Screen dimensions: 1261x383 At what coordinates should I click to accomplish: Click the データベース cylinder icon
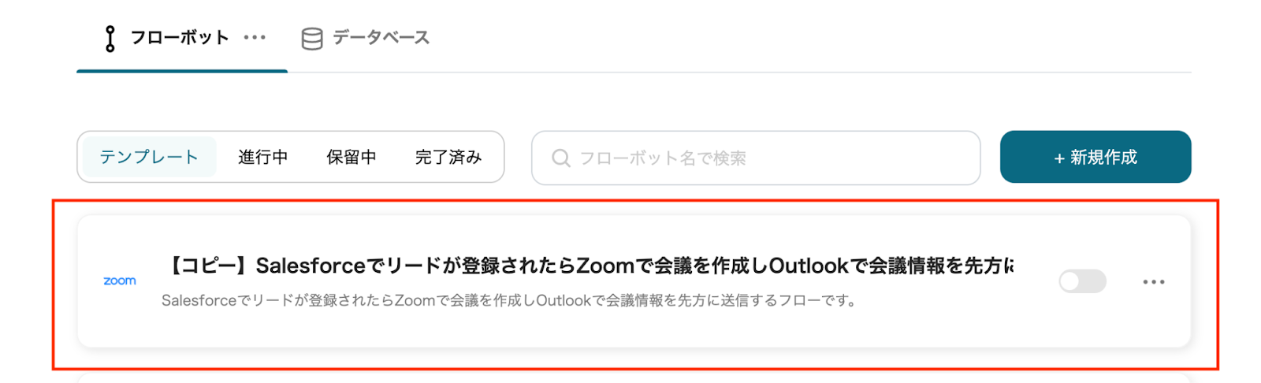tap(312, 39)
